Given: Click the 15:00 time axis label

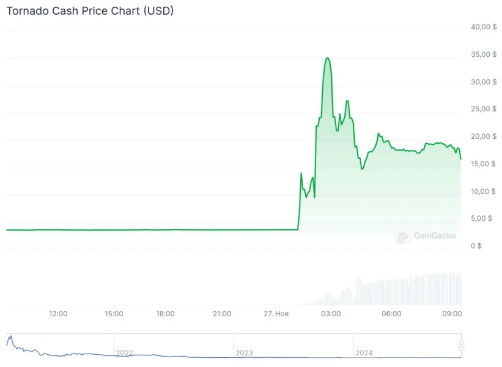Looking at the screenshot, I should [x=114, y=314].
